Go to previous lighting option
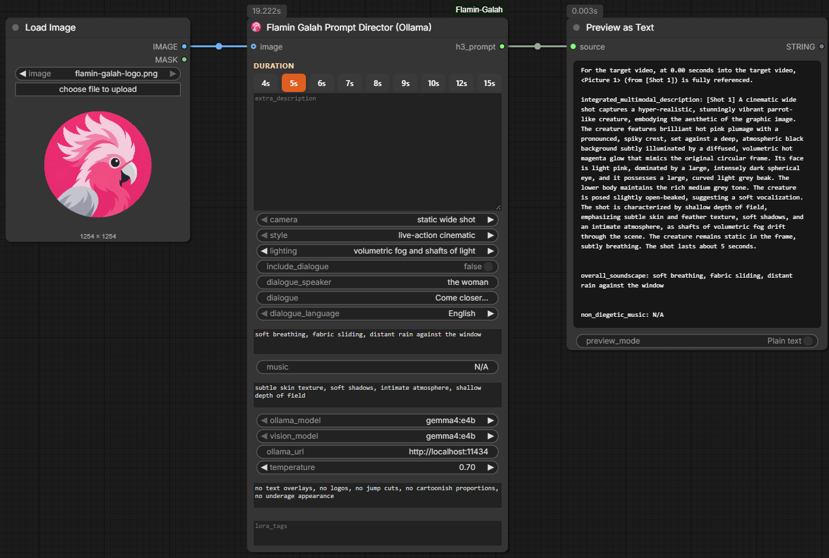829x558 pixels. tap(264, 251)
